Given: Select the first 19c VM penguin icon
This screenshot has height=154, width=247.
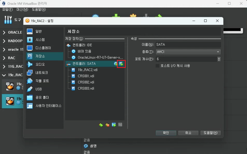Looking at the screenshot, I should point(10,86).
